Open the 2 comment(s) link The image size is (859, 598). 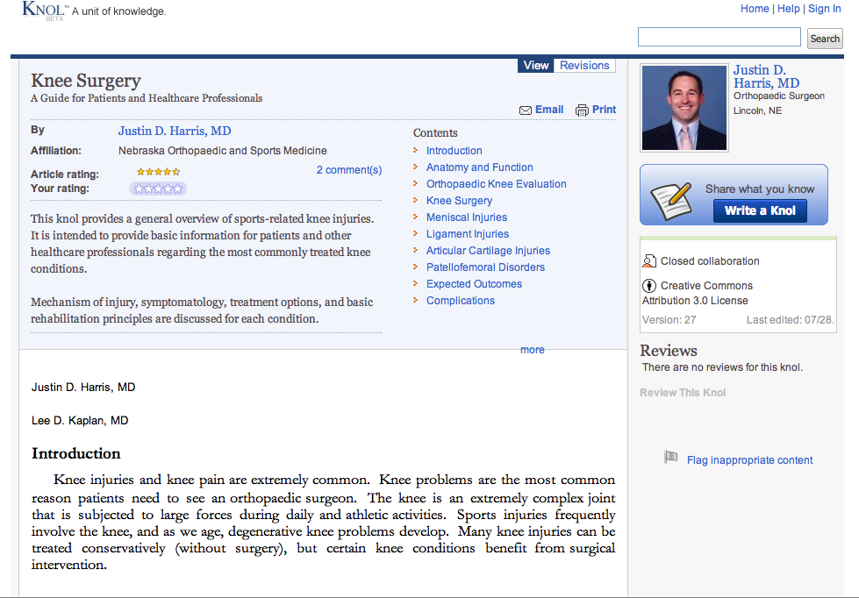pyautogui.click(x=348, y=170)
